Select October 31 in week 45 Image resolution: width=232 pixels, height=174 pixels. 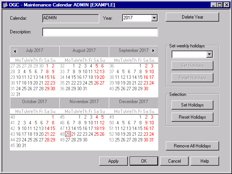pyautogui.click(x=24, y=146)
